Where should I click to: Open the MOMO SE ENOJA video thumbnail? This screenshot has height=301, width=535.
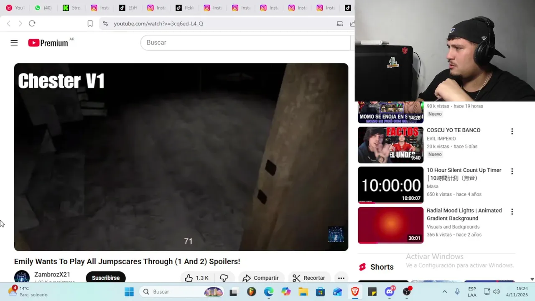pos(390,112)
